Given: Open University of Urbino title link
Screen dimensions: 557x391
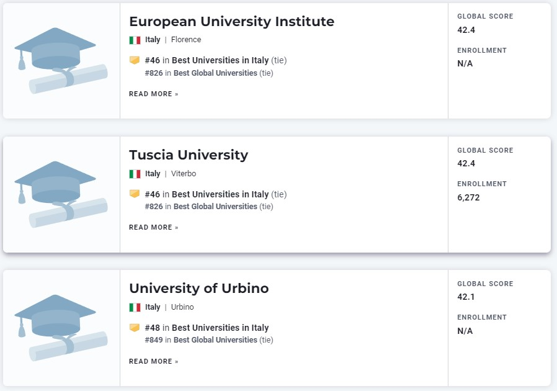Looking at the screenshot, I should click(x=199, y=288).
